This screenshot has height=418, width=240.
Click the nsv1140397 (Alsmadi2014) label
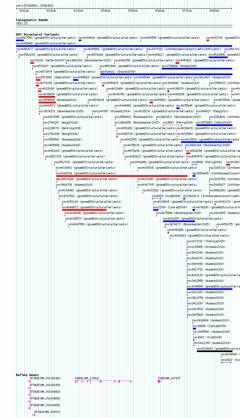tap(111, 111)
